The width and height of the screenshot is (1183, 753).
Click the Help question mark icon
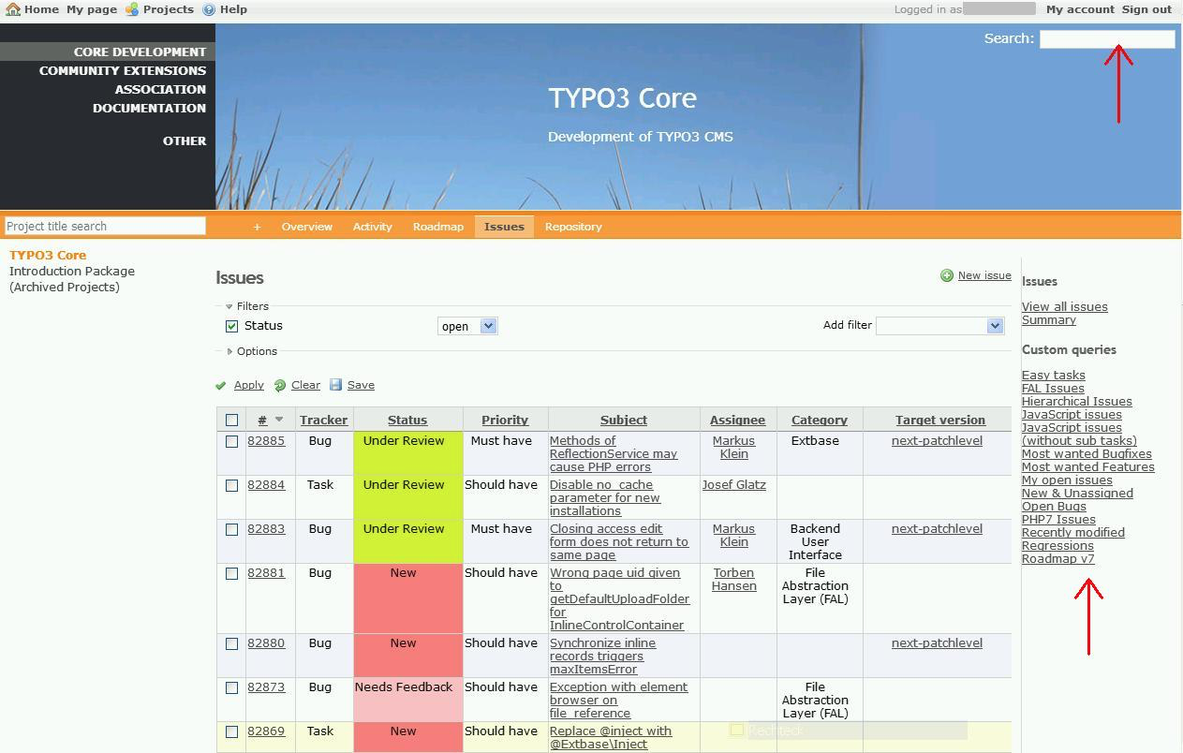208,9
